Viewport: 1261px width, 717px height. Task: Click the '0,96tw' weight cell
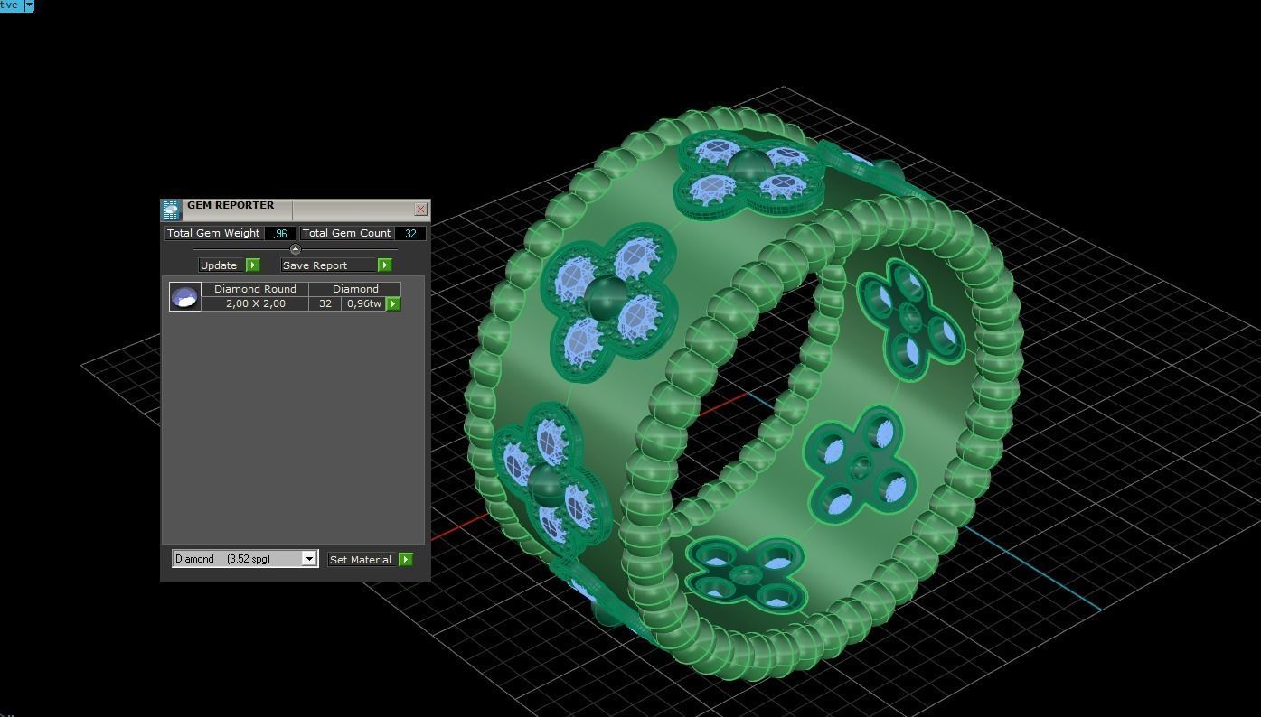(x=364, y=303)
